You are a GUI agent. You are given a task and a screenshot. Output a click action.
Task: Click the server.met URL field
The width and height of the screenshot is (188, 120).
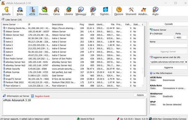coord(167,62)
